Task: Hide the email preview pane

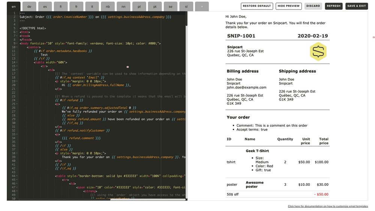Action: tap(288, 6)
